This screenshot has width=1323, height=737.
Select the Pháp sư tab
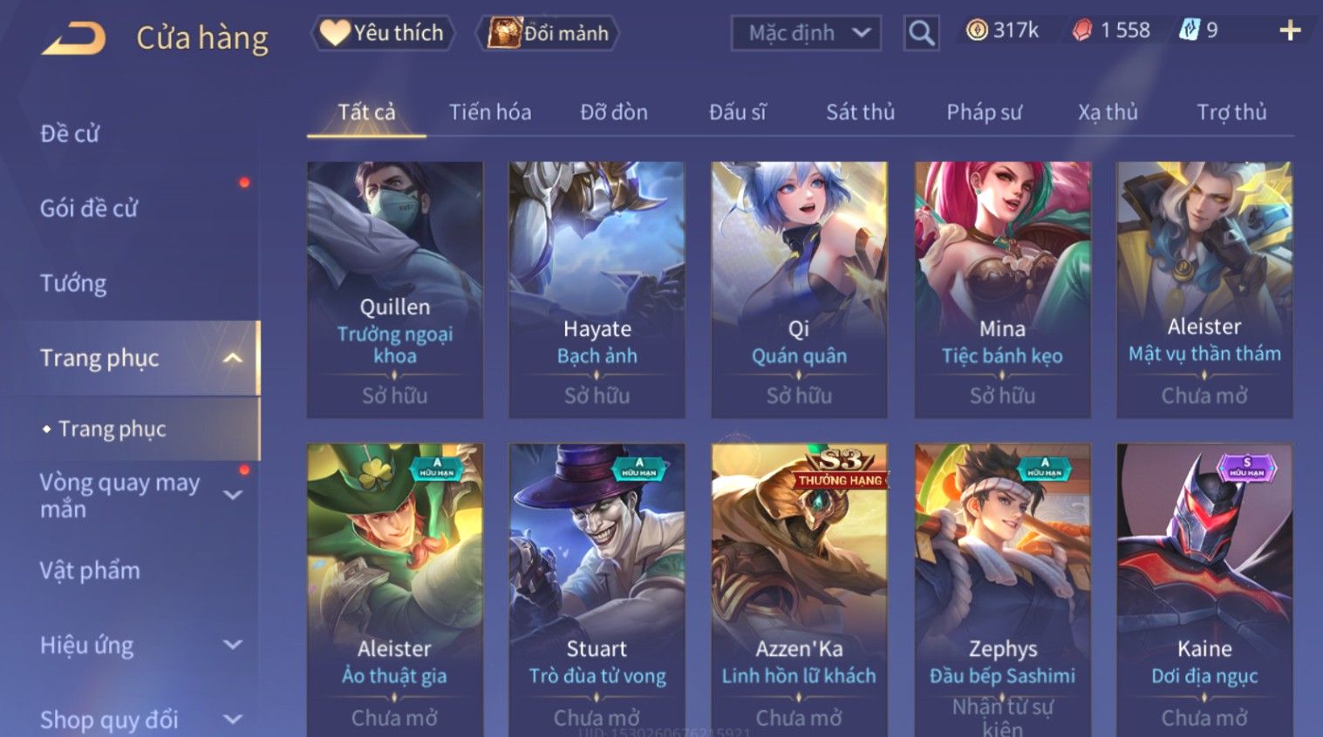(x=984, y=112)
